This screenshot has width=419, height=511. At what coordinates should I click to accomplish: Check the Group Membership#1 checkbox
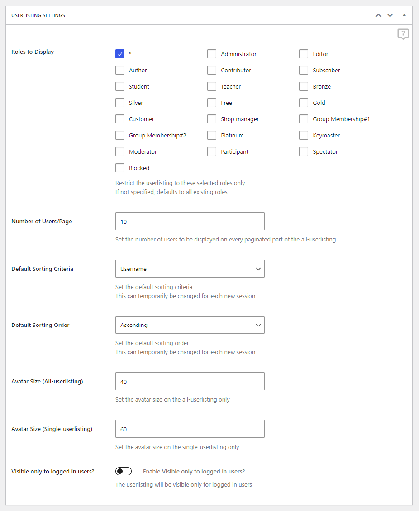(x=304, y=119)
